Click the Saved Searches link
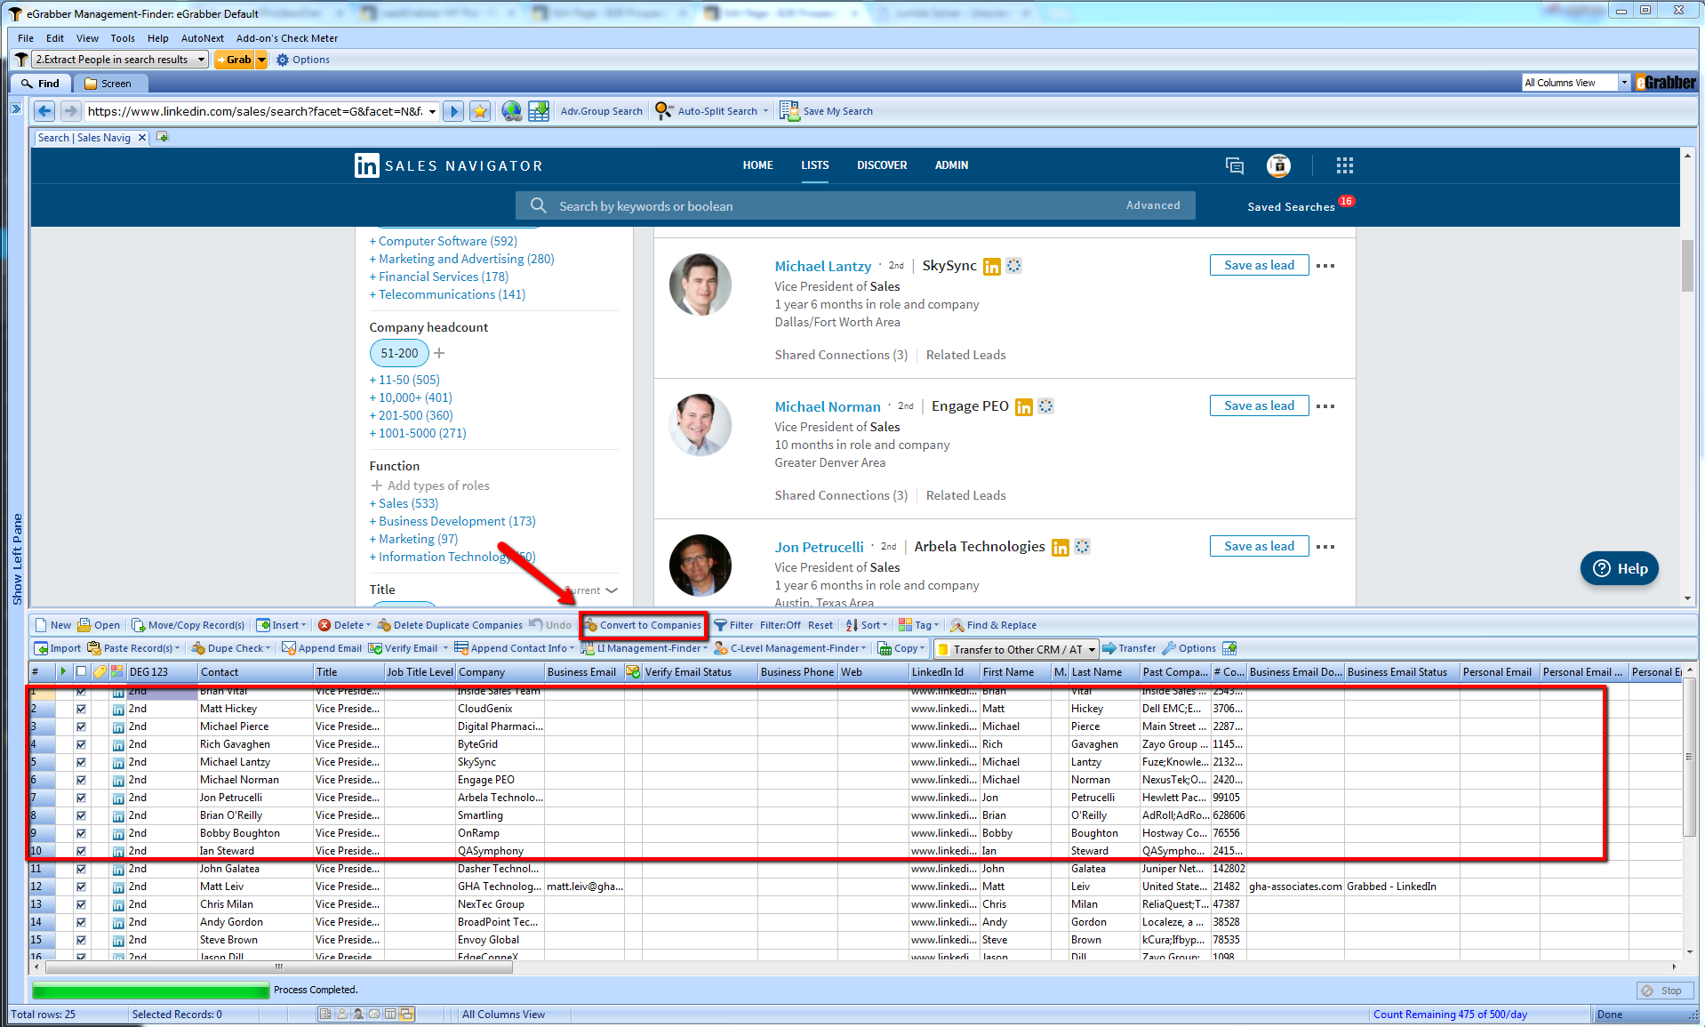This screenshot has width=1705, height=1027. click(x=1291, y=206)
